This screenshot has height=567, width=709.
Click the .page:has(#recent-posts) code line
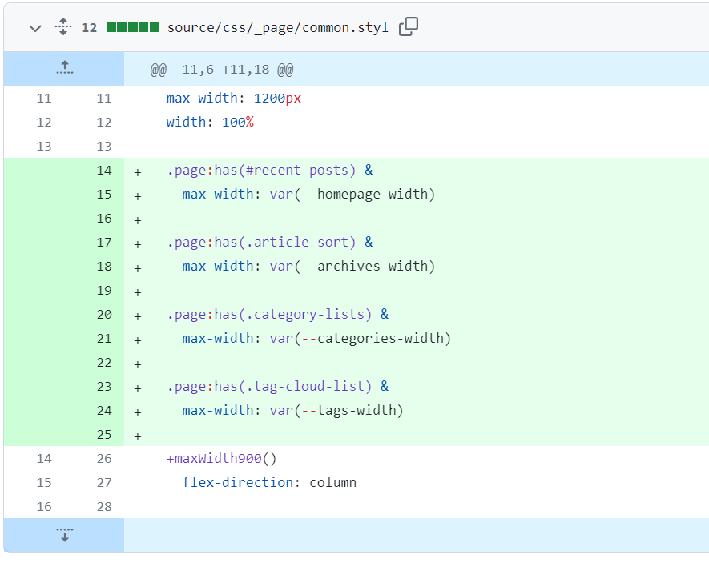[269, 171]
